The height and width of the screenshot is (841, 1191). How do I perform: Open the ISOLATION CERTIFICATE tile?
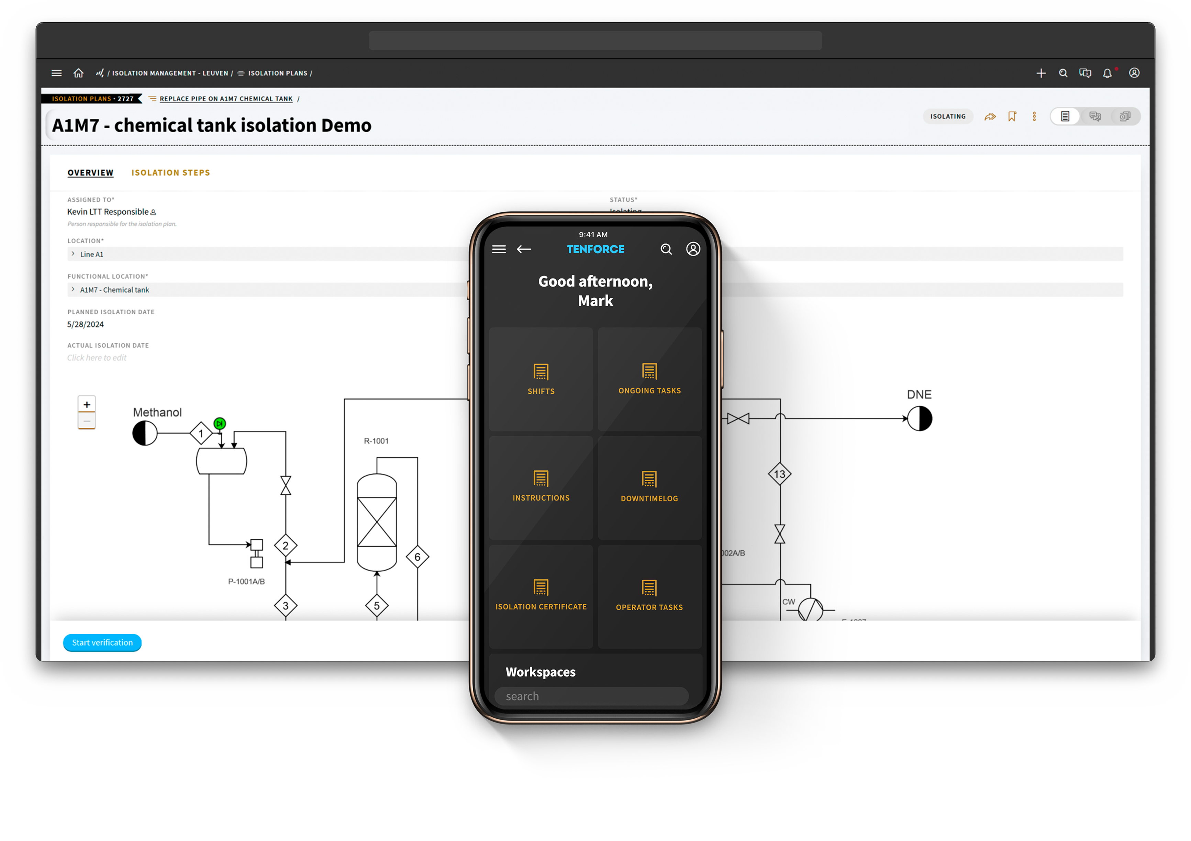pyautogui.click(x=541, y=596)
